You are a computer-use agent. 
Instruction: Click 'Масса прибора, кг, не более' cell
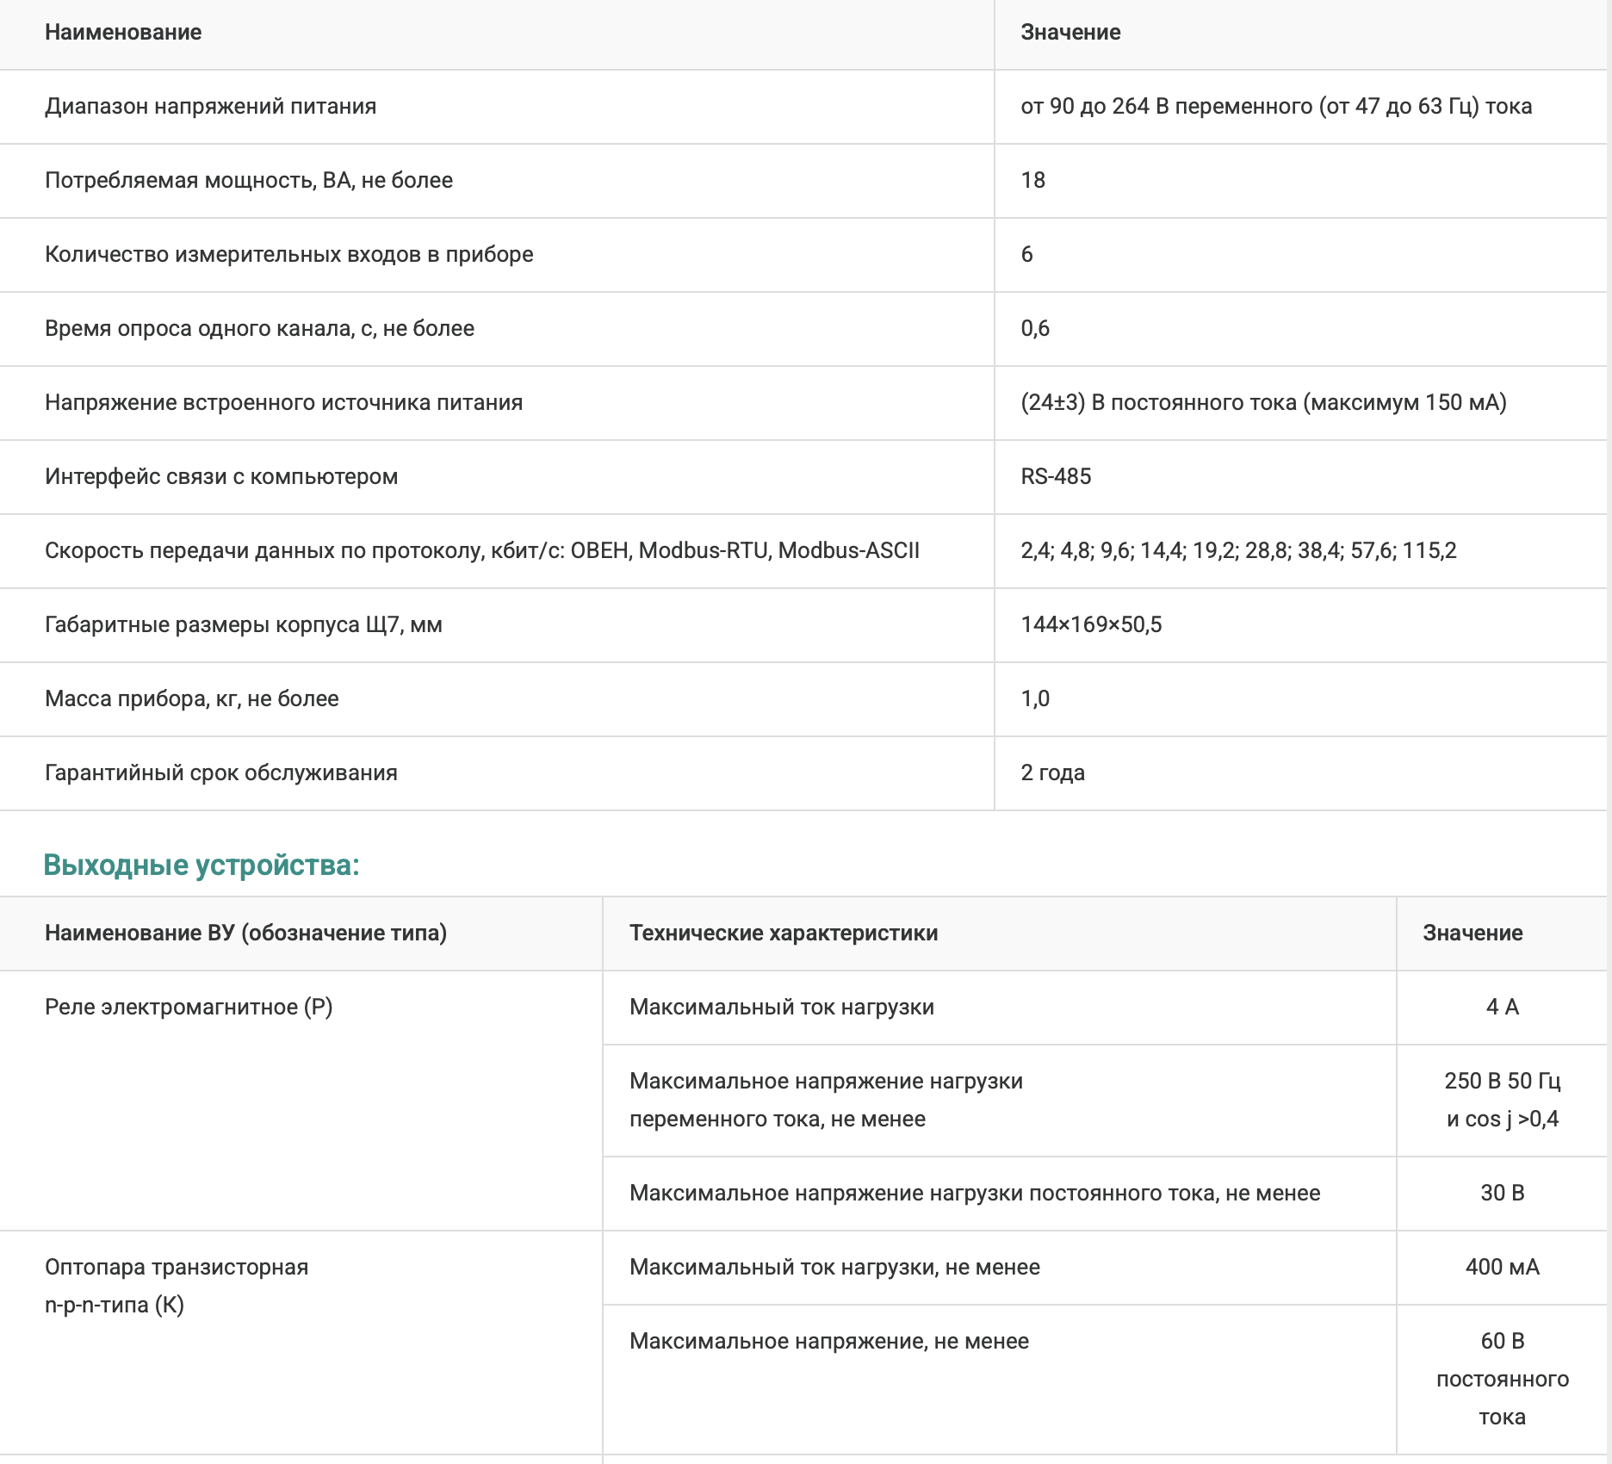(191, 699)
